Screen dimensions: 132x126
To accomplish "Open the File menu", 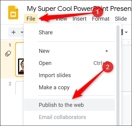I will click(31, 19).
